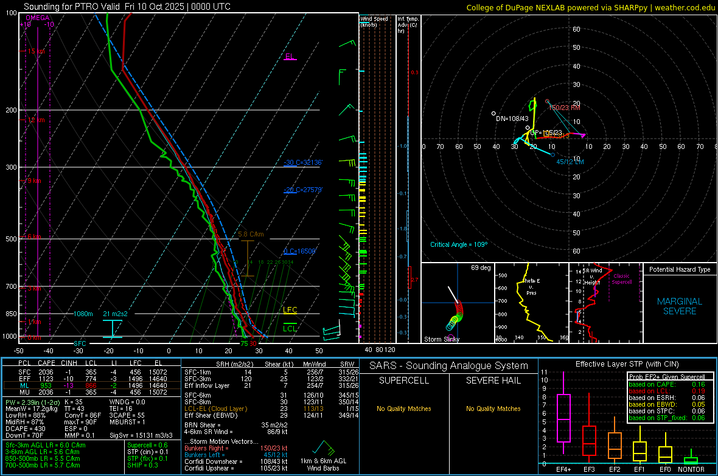Click the 'Wind Speed (knots)' panel header

point(374,21)
